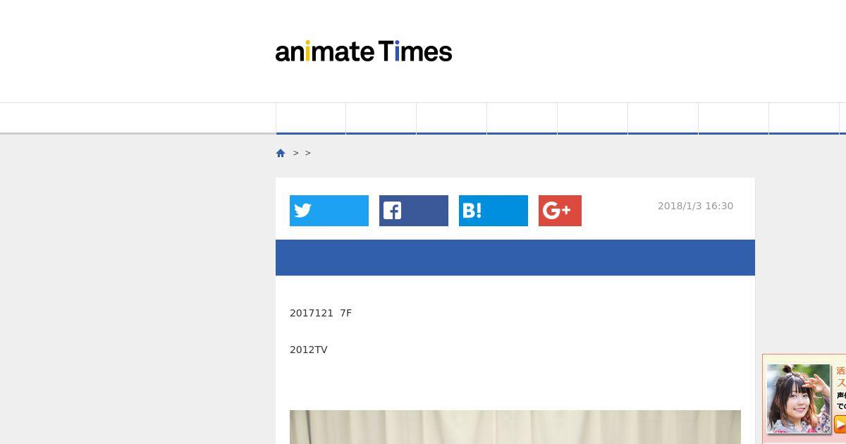
Task: Share article on Google+ button
Action: pos(560,211)
